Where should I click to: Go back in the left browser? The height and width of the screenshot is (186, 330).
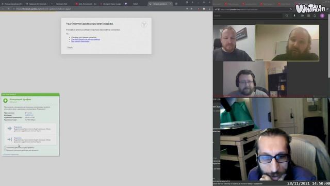[3, 9]
